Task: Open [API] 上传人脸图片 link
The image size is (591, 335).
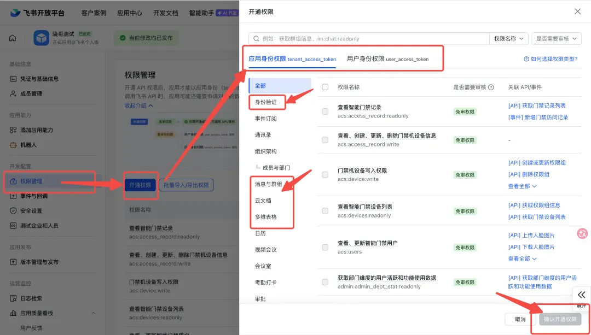Action: [x=531, y=235]
